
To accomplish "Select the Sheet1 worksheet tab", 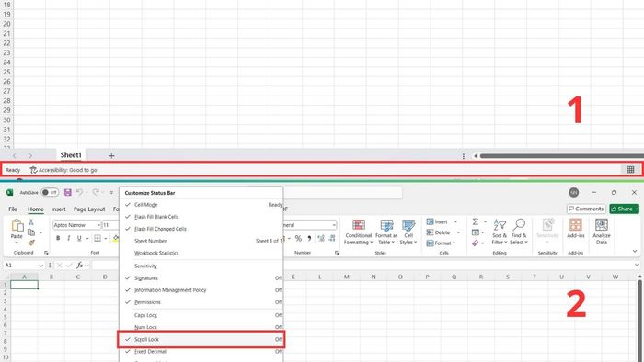I will [71, 155].
